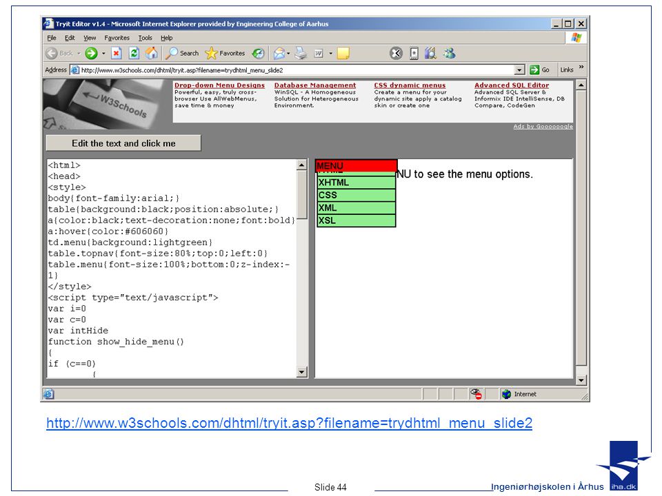Click the iha.dk logo on the slide
This screenshot has height=496, width=662.
click(623, 466)
